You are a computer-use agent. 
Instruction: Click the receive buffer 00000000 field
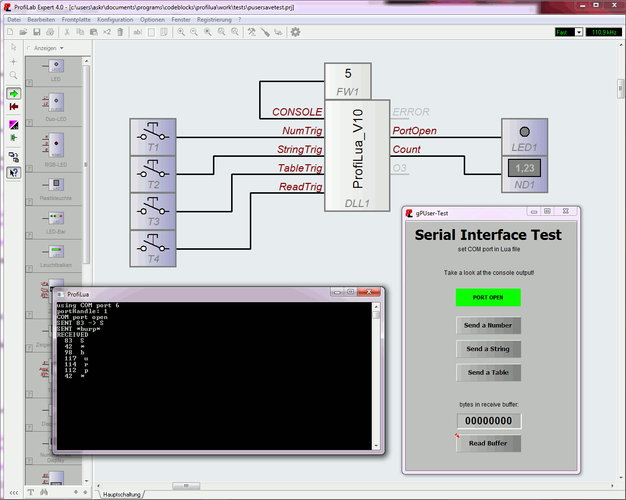[489, 421]
